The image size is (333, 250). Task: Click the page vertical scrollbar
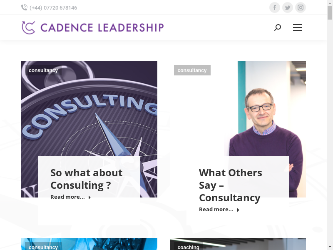330,125
